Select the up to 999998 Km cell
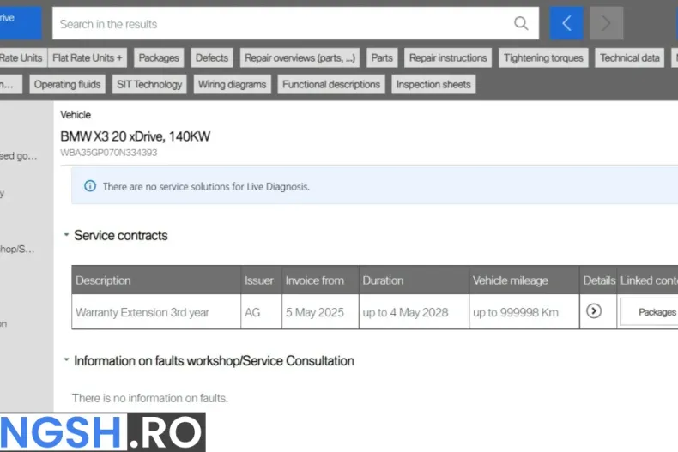Image resolution: width=678 pixels, height=452 pixels. coord(524,311)
